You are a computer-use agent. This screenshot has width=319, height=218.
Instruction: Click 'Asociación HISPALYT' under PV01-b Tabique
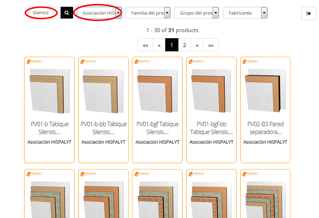[50, 142]
